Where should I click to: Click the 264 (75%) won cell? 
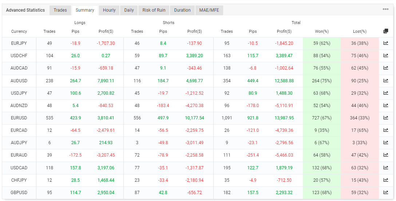point(322,81)
